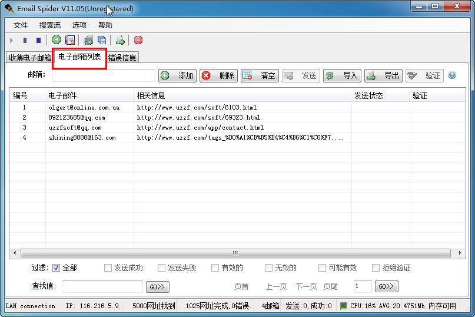Click the play start toolbar icon

pyautogui.click(x=12, y=40)
